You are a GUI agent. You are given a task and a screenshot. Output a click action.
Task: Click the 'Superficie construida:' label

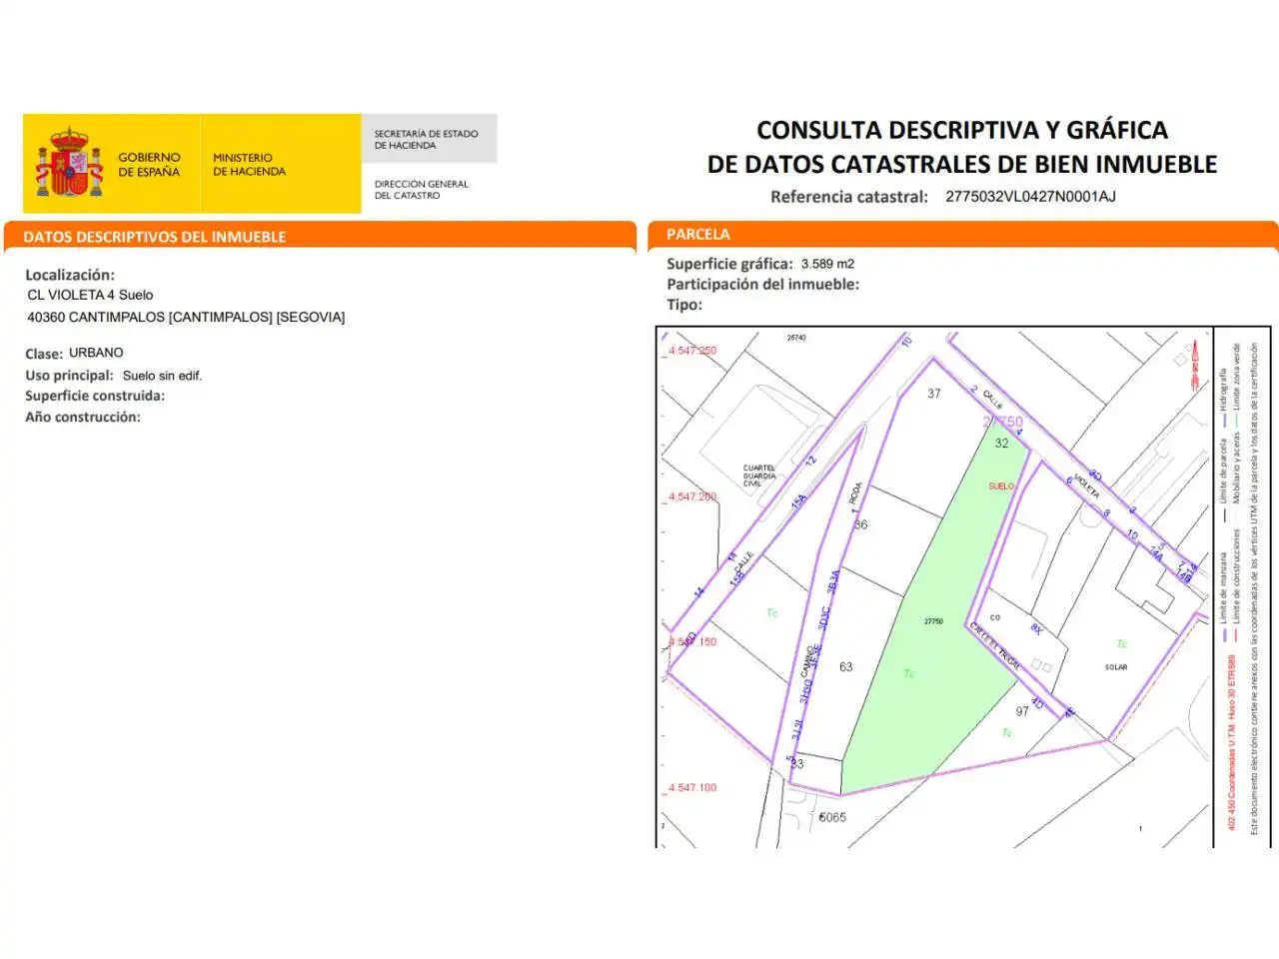[95, 396]
